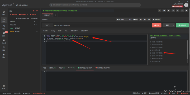The image size is (190, 95).
Task: Toggle the solid eye icon at toolbar end
Action: click(x=186, y=11)
